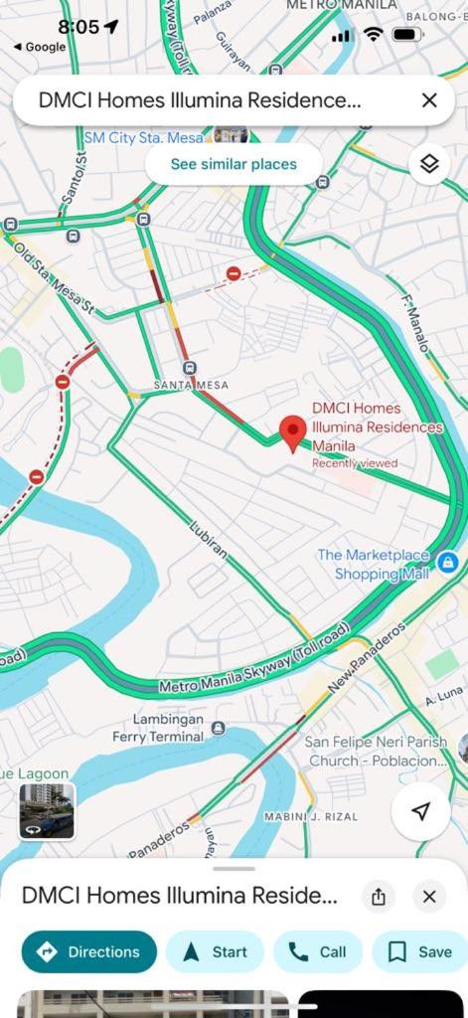This screenshot has height=1018, width=468.
Task: Share the DMCI Homes place
Action: click(379, 897)
